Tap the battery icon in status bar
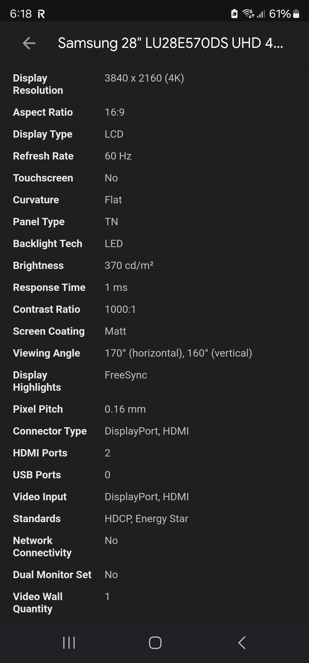The height and width of the screenshot is (663, 309). coord(296,14)
